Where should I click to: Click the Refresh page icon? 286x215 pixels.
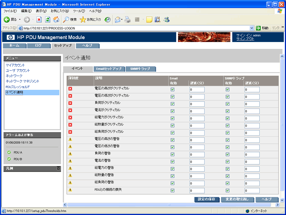[x=47, y=19]
